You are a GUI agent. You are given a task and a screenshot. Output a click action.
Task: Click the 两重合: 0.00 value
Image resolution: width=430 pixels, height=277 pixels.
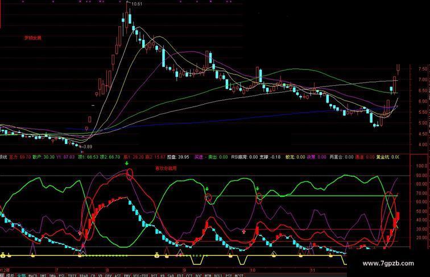pyautogui.click(x=341, y=157)
